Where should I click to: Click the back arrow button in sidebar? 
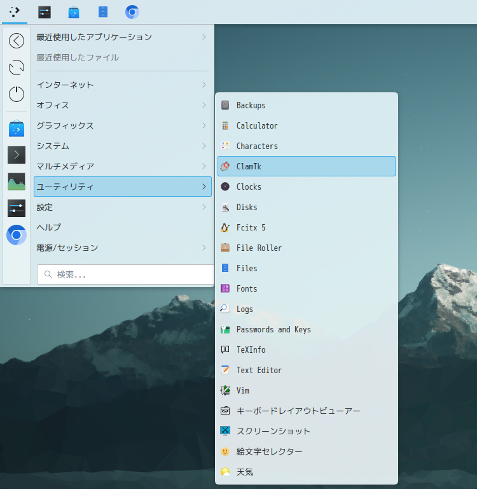(x=17, y=41)
